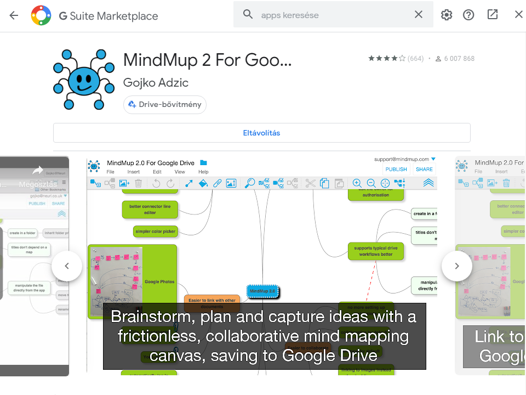Show the previous carousel screenshot
This screenshot has height=395, width=526.
pyautogui.click(x=67, y=266)
